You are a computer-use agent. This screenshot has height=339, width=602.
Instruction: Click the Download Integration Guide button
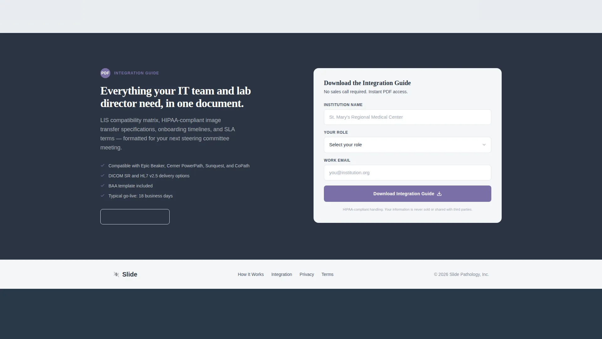point(407,194)
